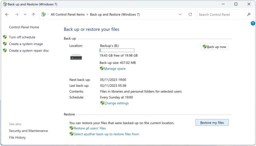
Task: Maximize the Back up and Restore window
Action: pos(236,4)
